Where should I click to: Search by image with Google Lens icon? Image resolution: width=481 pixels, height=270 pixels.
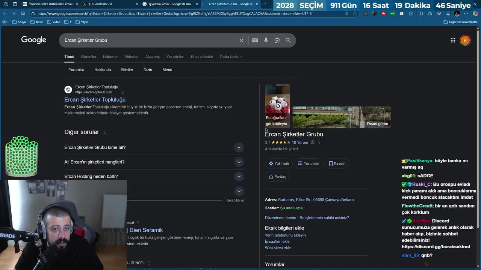277,40
